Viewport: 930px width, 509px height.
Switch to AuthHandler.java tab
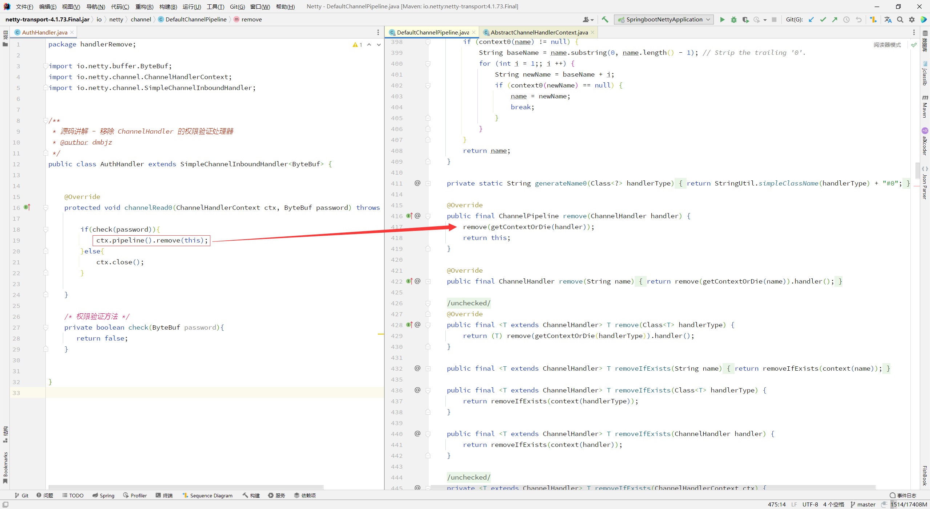click(44, 32)
